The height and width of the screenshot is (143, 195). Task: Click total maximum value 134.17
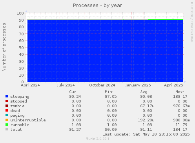(x=180, y=130)
